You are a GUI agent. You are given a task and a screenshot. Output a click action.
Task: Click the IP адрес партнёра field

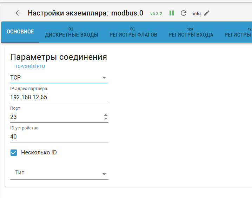tap(59, 97)
